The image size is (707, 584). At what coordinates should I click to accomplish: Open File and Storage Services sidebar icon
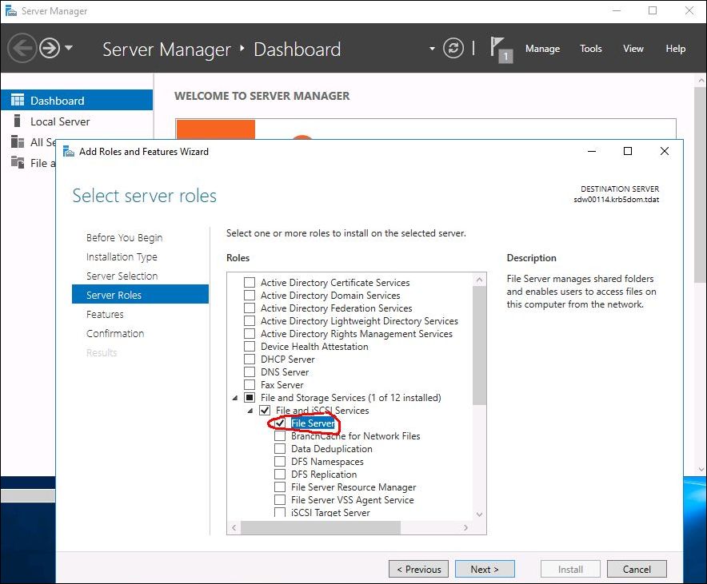[18, 162]
